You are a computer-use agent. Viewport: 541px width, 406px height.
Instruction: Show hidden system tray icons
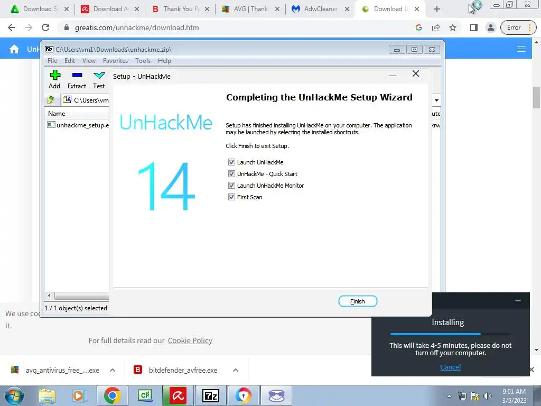[x=449, y=396]
